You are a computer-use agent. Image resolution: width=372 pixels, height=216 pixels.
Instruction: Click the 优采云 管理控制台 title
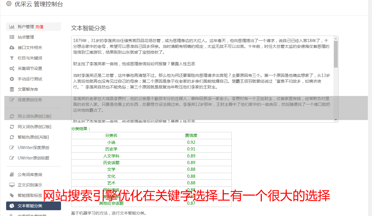tap(39, 4)
